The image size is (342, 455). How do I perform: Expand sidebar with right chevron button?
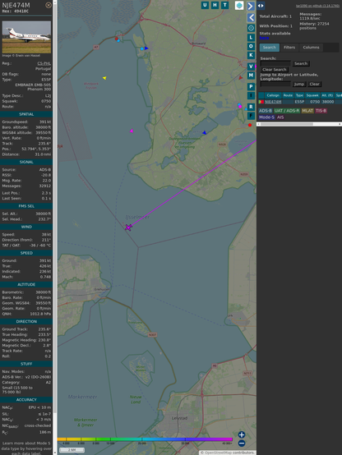click(x=251, y=6)
